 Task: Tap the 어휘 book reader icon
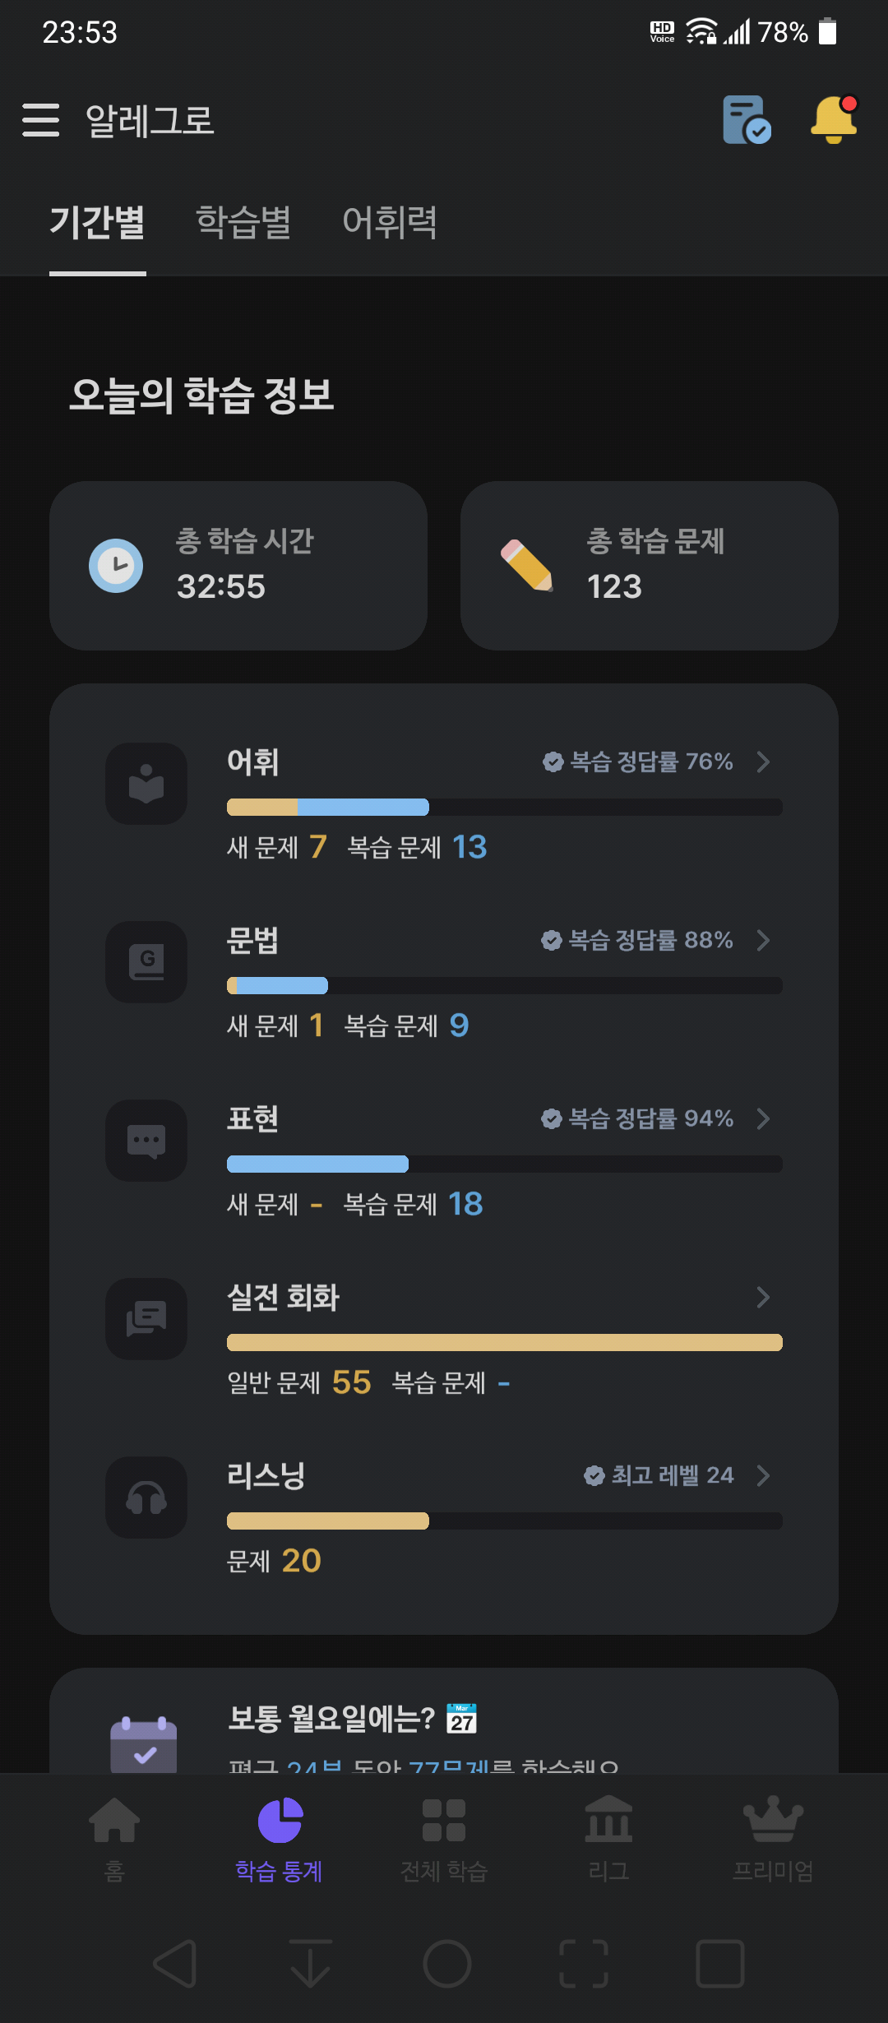click(x=146, y=784)
